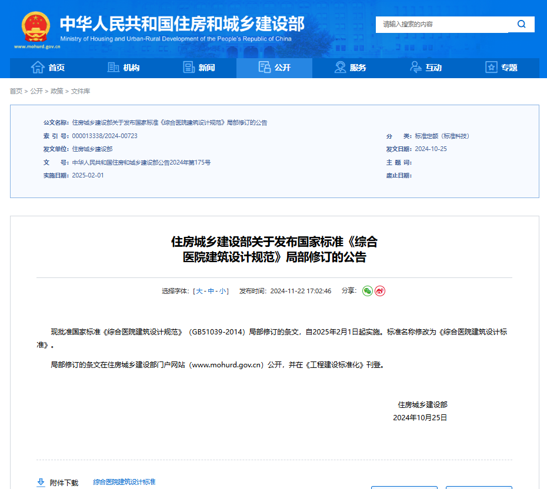This screenshot has width=547, height=489.
Task: Click the house icon beside 首页
Action: [x=38, y=67]
